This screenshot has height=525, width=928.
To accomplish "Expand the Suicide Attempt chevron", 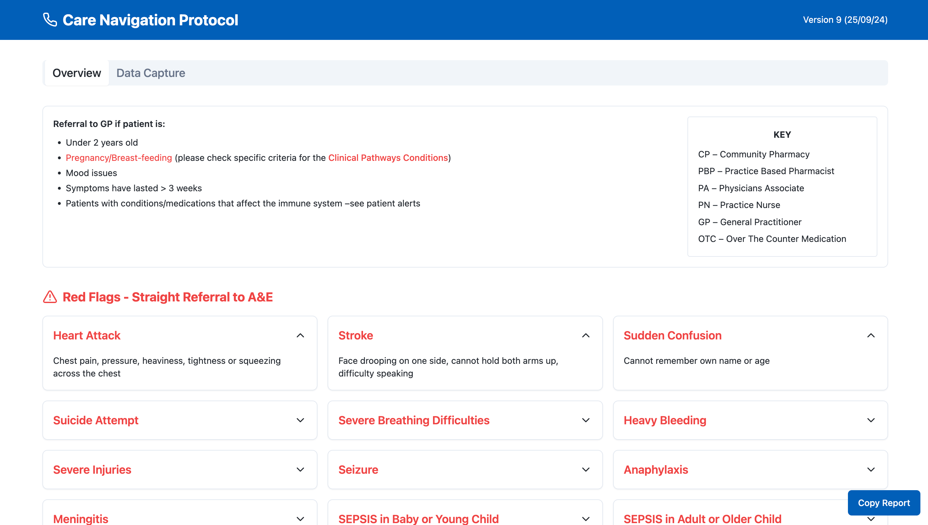I will [x=300, y=420].
